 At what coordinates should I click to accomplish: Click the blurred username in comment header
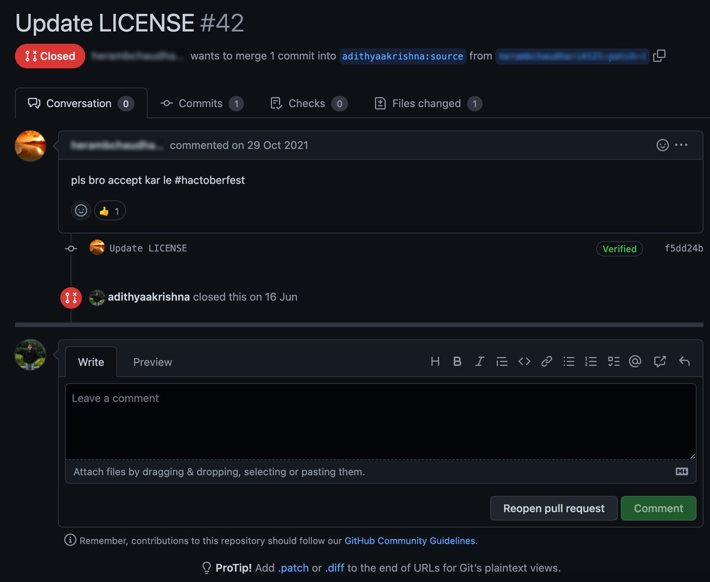(117, 145)
